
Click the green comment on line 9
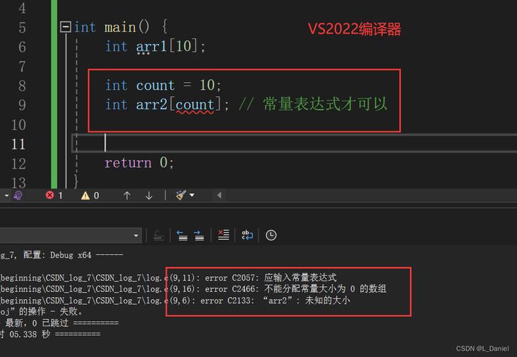[313, 104]
